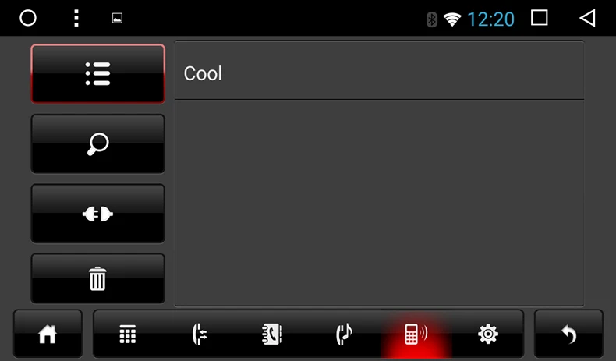Open call history phone arrows icon

(199, 334)
